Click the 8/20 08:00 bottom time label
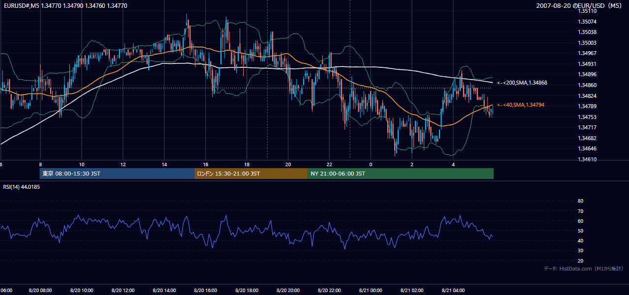 point(40,290)
